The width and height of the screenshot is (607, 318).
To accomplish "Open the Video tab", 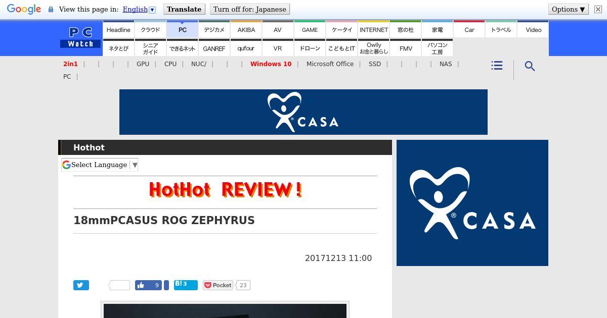I will (x=533, y=29).
